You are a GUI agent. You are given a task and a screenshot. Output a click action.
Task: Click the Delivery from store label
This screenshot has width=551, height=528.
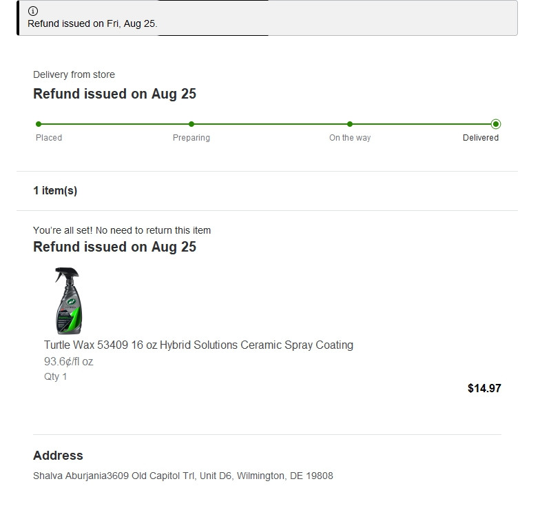74,74
